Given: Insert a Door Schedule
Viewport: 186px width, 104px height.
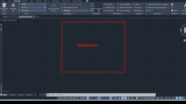Looking at the screenshot, I should [124, 4].
